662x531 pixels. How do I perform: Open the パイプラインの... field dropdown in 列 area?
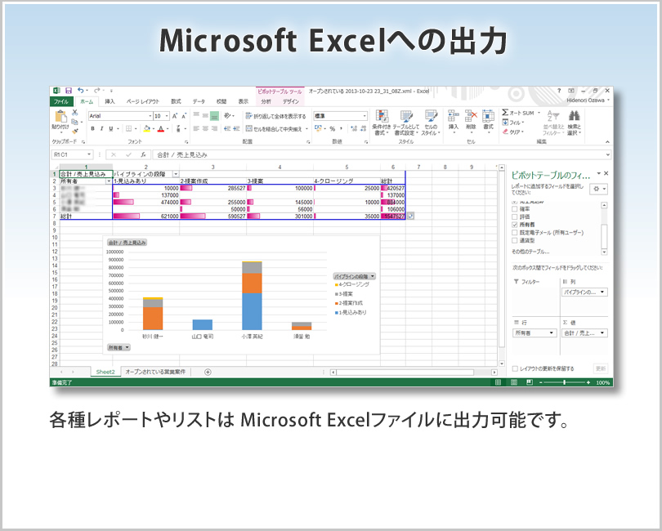coord(602,292)
